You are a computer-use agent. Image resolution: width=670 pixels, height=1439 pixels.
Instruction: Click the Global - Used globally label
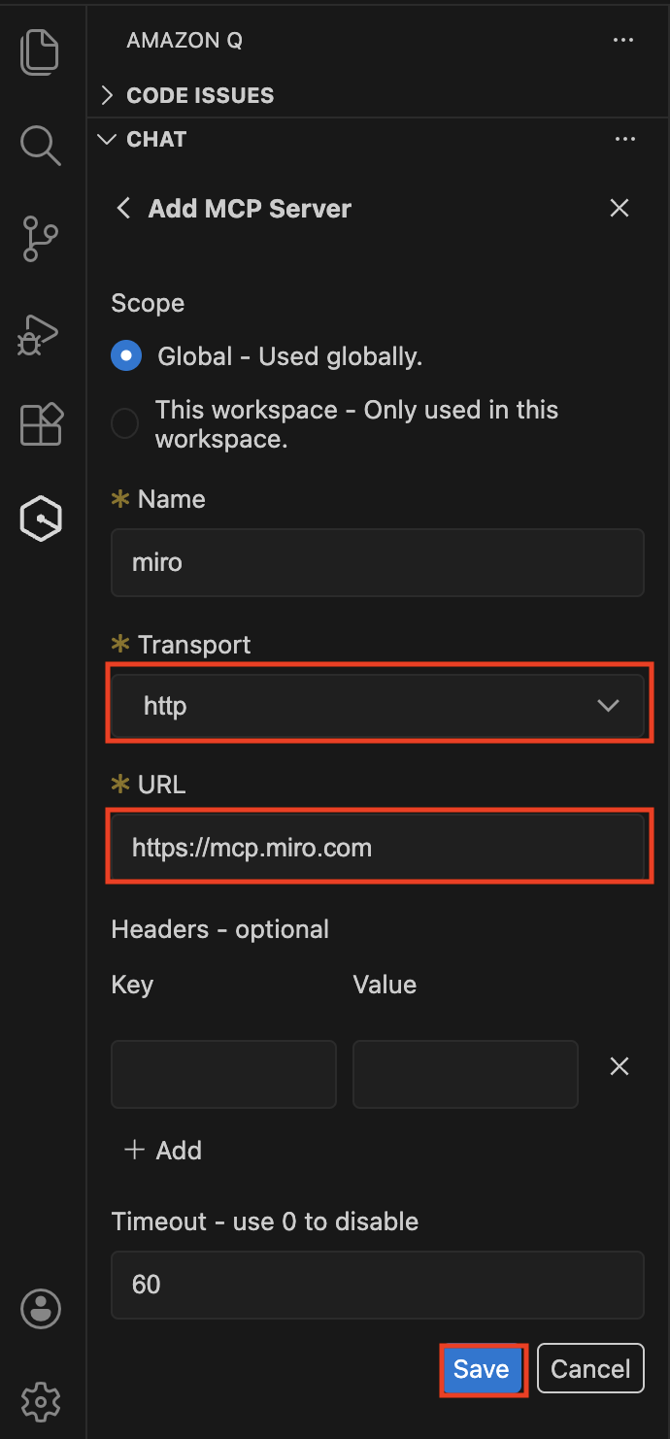[290, 356]
